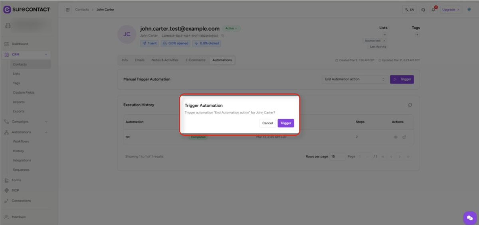Open tst automation in external link icon

(404, 137)
